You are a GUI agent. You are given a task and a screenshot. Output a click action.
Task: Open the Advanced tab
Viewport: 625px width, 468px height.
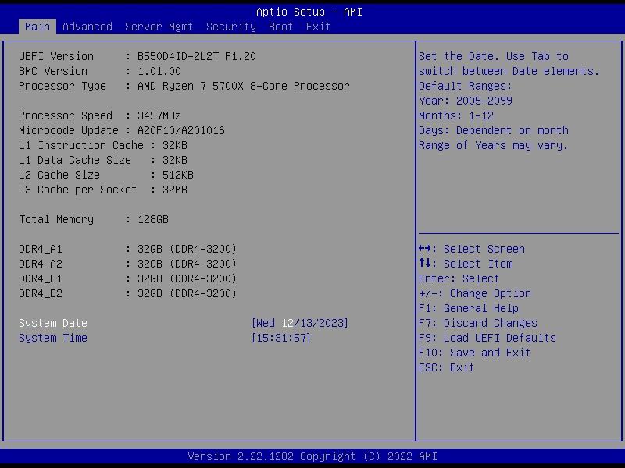tap(87, 27)
